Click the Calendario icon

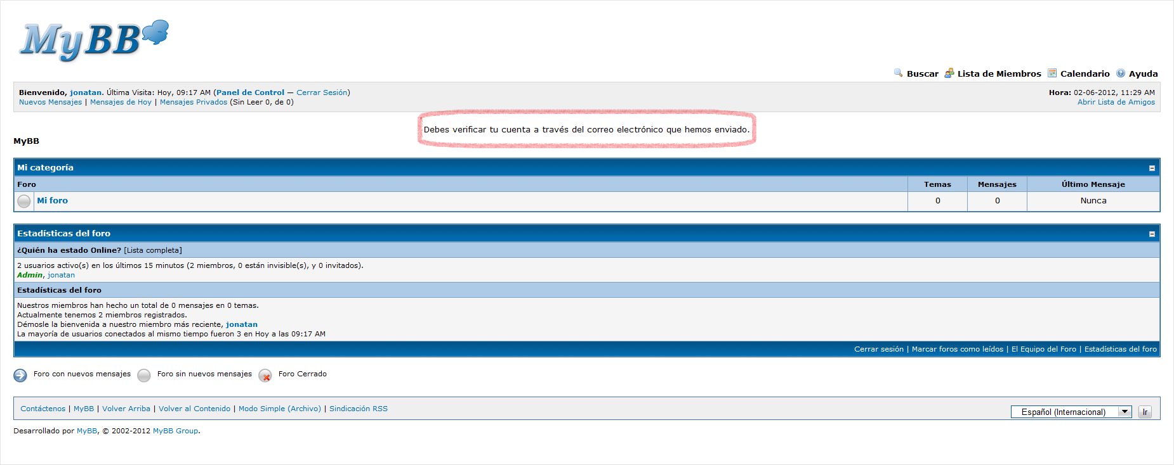click(x=1052, y=73)
